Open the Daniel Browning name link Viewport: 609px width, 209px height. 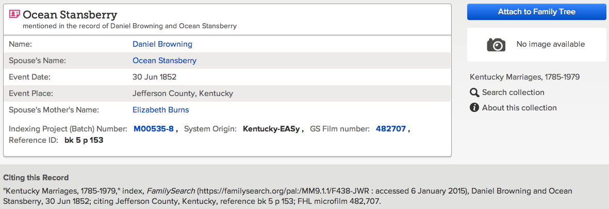[162, 44]
